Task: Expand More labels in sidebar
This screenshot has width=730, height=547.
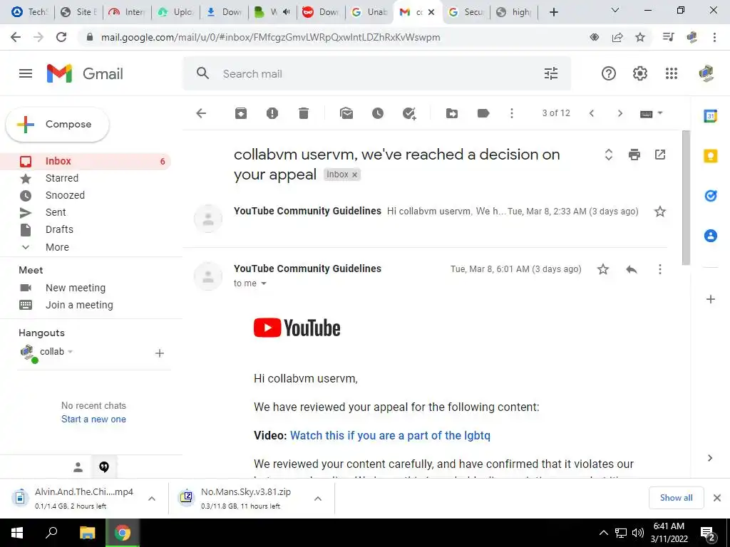Action: (57, 247)
